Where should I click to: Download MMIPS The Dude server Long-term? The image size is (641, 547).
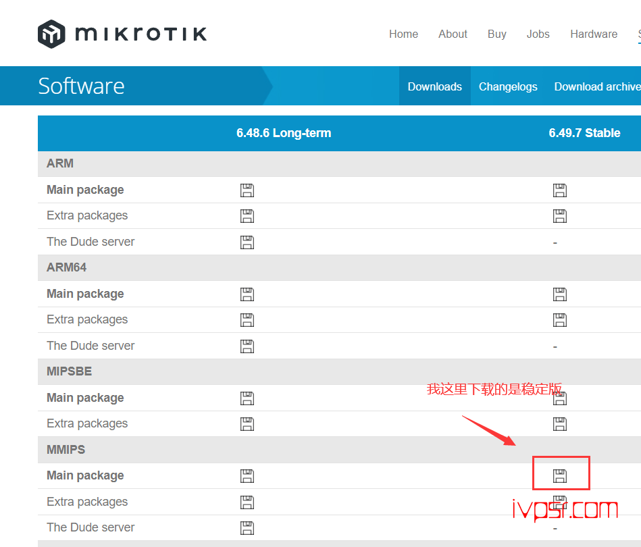pyautogui.click(x=247, y=528)
